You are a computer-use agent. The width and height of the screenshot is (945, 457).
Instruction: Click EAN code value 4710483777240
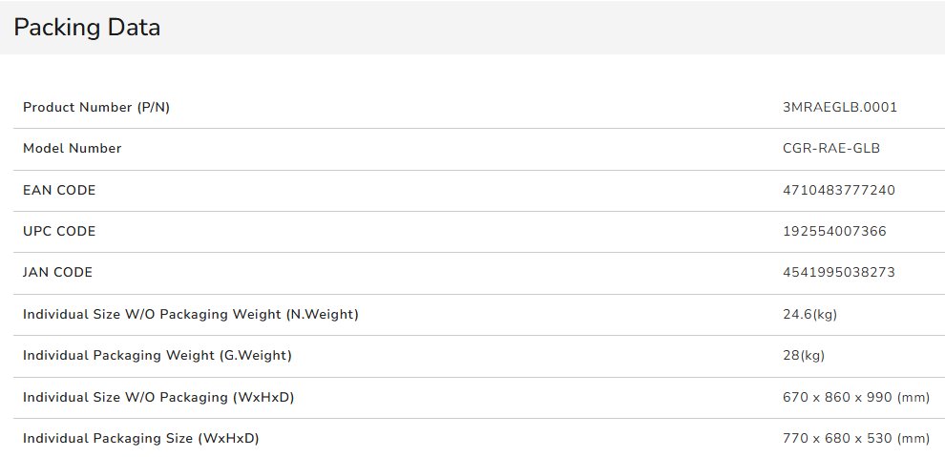pos(838,190)
